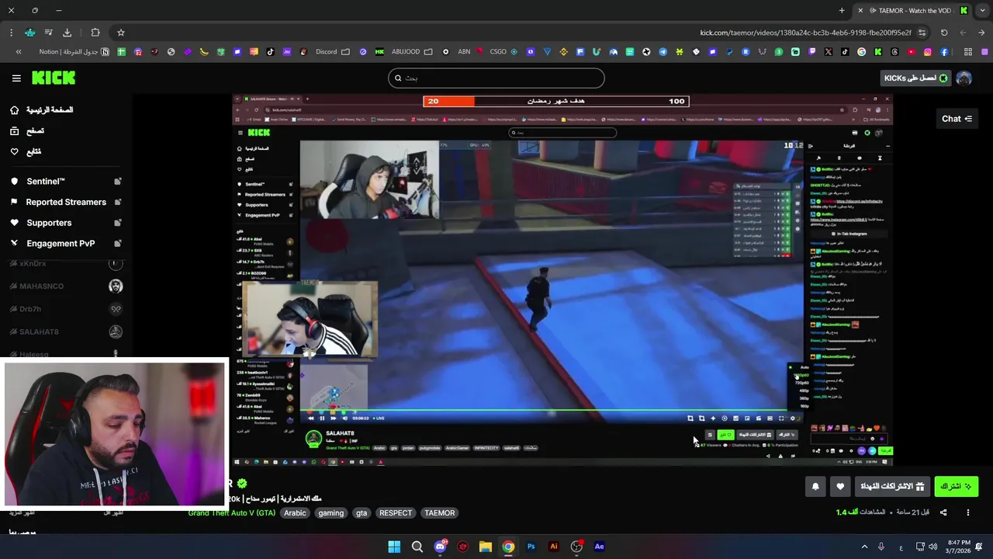Screen dimensions: 993x559
Task: Open MAHASNCO channel in sidebar
Action: coord(66,286)
